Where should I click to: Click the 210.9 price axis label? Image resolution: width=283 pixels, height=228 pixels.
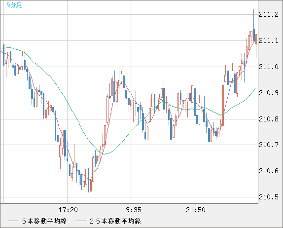click(x=269, y=93)
